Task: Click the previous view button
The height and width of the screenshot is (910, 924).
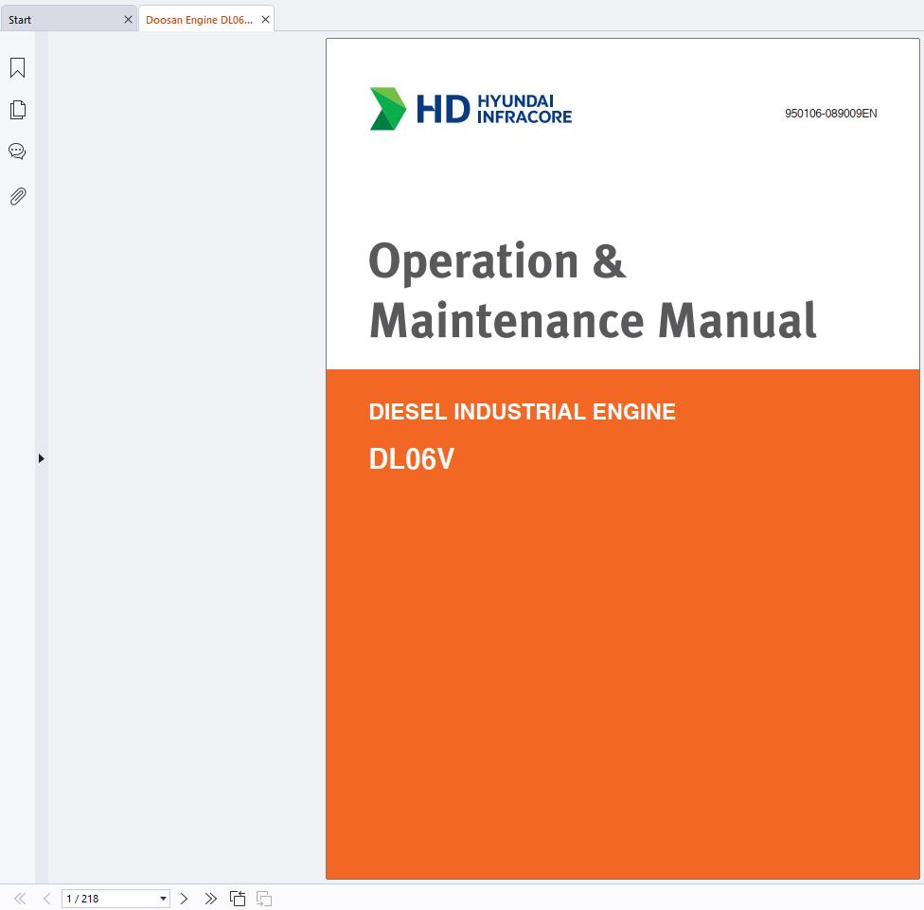Action: click(238, 898)
